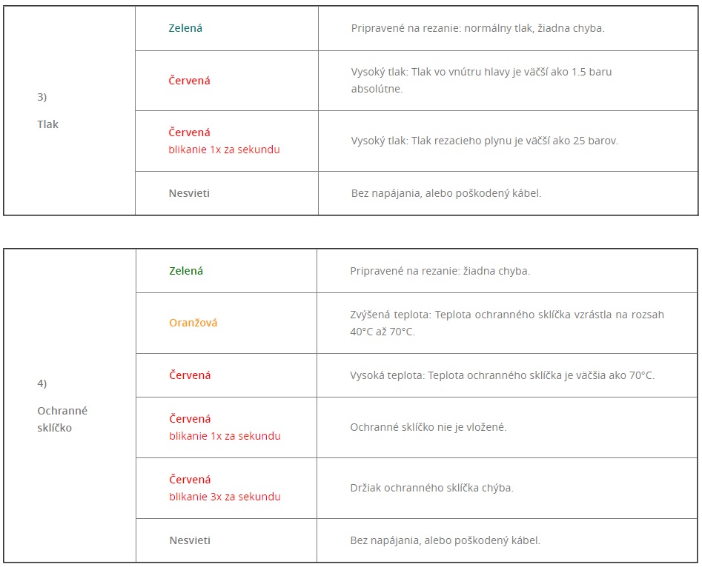This screenshot has width=702, height=567.
Task: Click the '3)' section number
Action: (42, 97)
